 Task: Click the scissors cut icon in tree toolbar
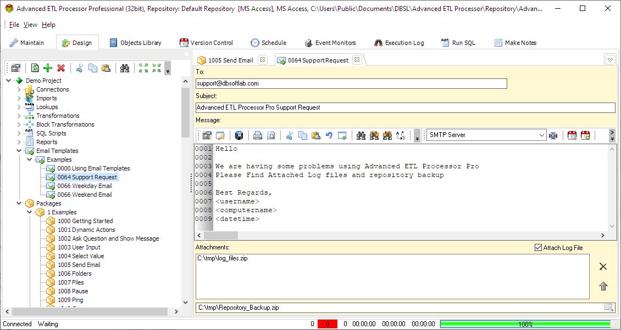pos(79,68)
